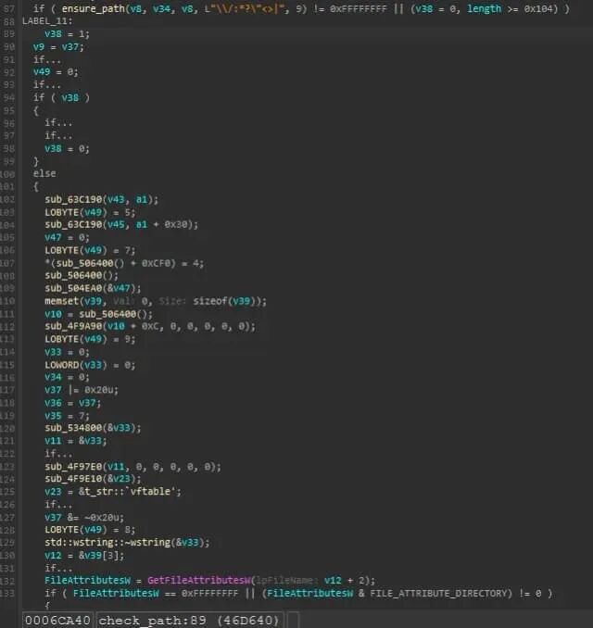Click the 0xFFFFFFFF constant on line 133

click(x=209, y=593)
